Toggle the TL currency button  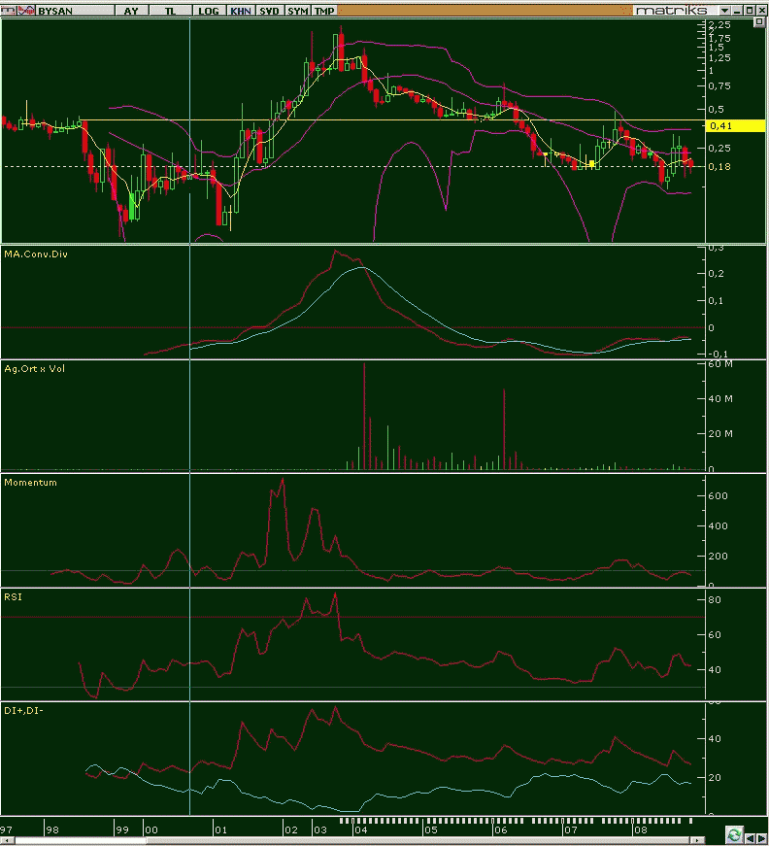pos(171,11)
